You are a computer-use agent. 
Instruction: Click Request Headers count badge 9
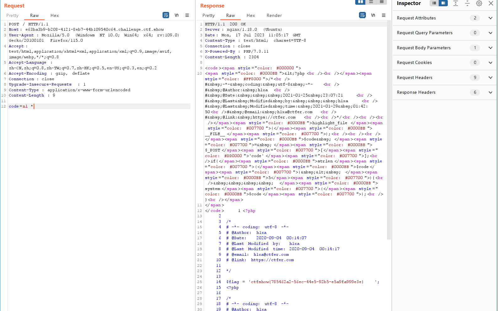[x=475, y=77]
